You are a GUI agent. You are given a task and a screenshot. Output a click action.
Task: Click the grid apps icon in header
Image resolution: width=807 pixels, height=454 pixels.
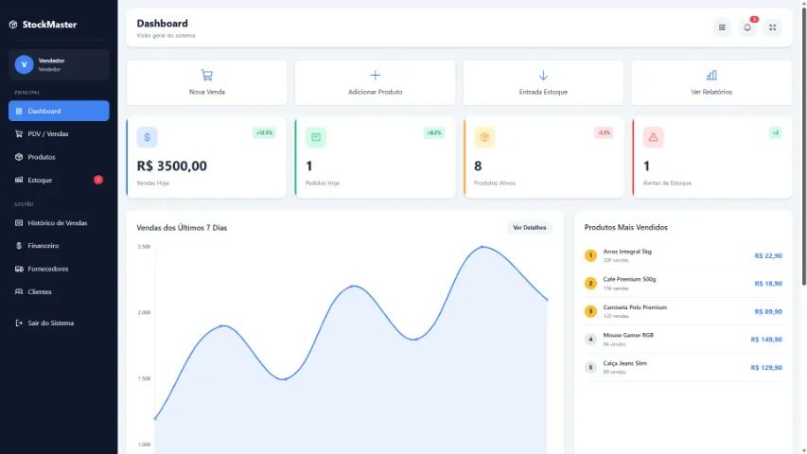pyautogui.click(x=722, y=27)
